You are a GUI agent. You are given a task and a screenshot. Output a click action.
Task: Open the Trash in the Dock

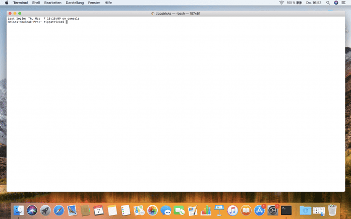pyautogui.click(x=332, y=210)
